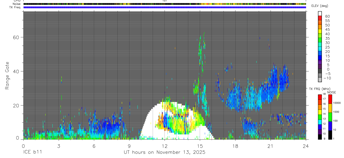Click the white top swatch of ELEV legend
The image size is (344, 158).
click(320, 14)
